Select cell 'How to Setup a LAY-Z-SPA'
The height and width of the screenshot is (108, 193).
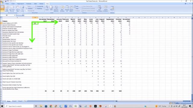pos(17,23)
